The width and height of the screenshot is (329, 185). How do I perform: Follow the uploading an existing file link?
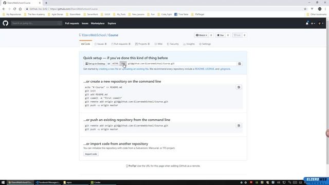(135, 69)
